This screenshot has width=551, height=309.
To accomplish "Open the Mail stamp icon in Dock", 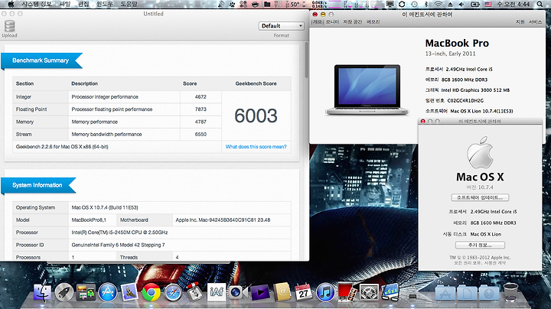I will [129, 292].
